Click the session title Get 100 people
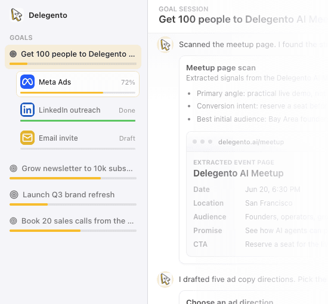The width and height of the screenshot is (328, 304). click(243, 20)
